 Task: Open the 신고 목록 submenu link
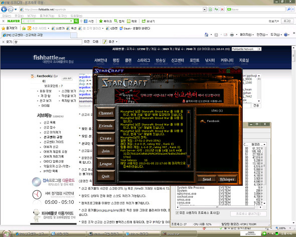click(50, 123)
